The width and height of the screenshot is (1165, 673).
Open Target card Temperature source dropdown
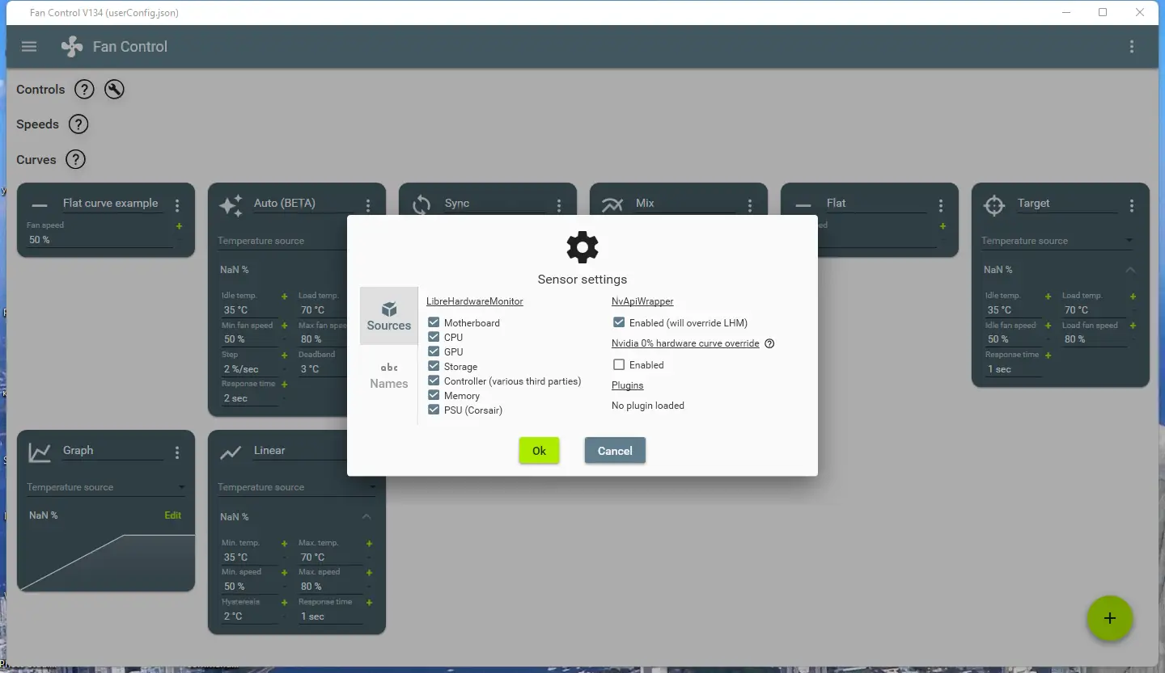tap(1057, 241)
